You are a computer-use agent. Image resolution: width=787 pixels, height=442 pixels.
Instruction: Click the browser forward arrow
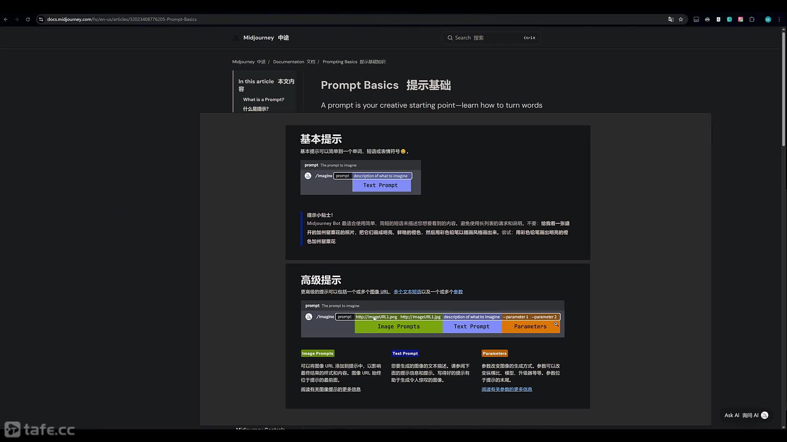(x=17, y=19)
